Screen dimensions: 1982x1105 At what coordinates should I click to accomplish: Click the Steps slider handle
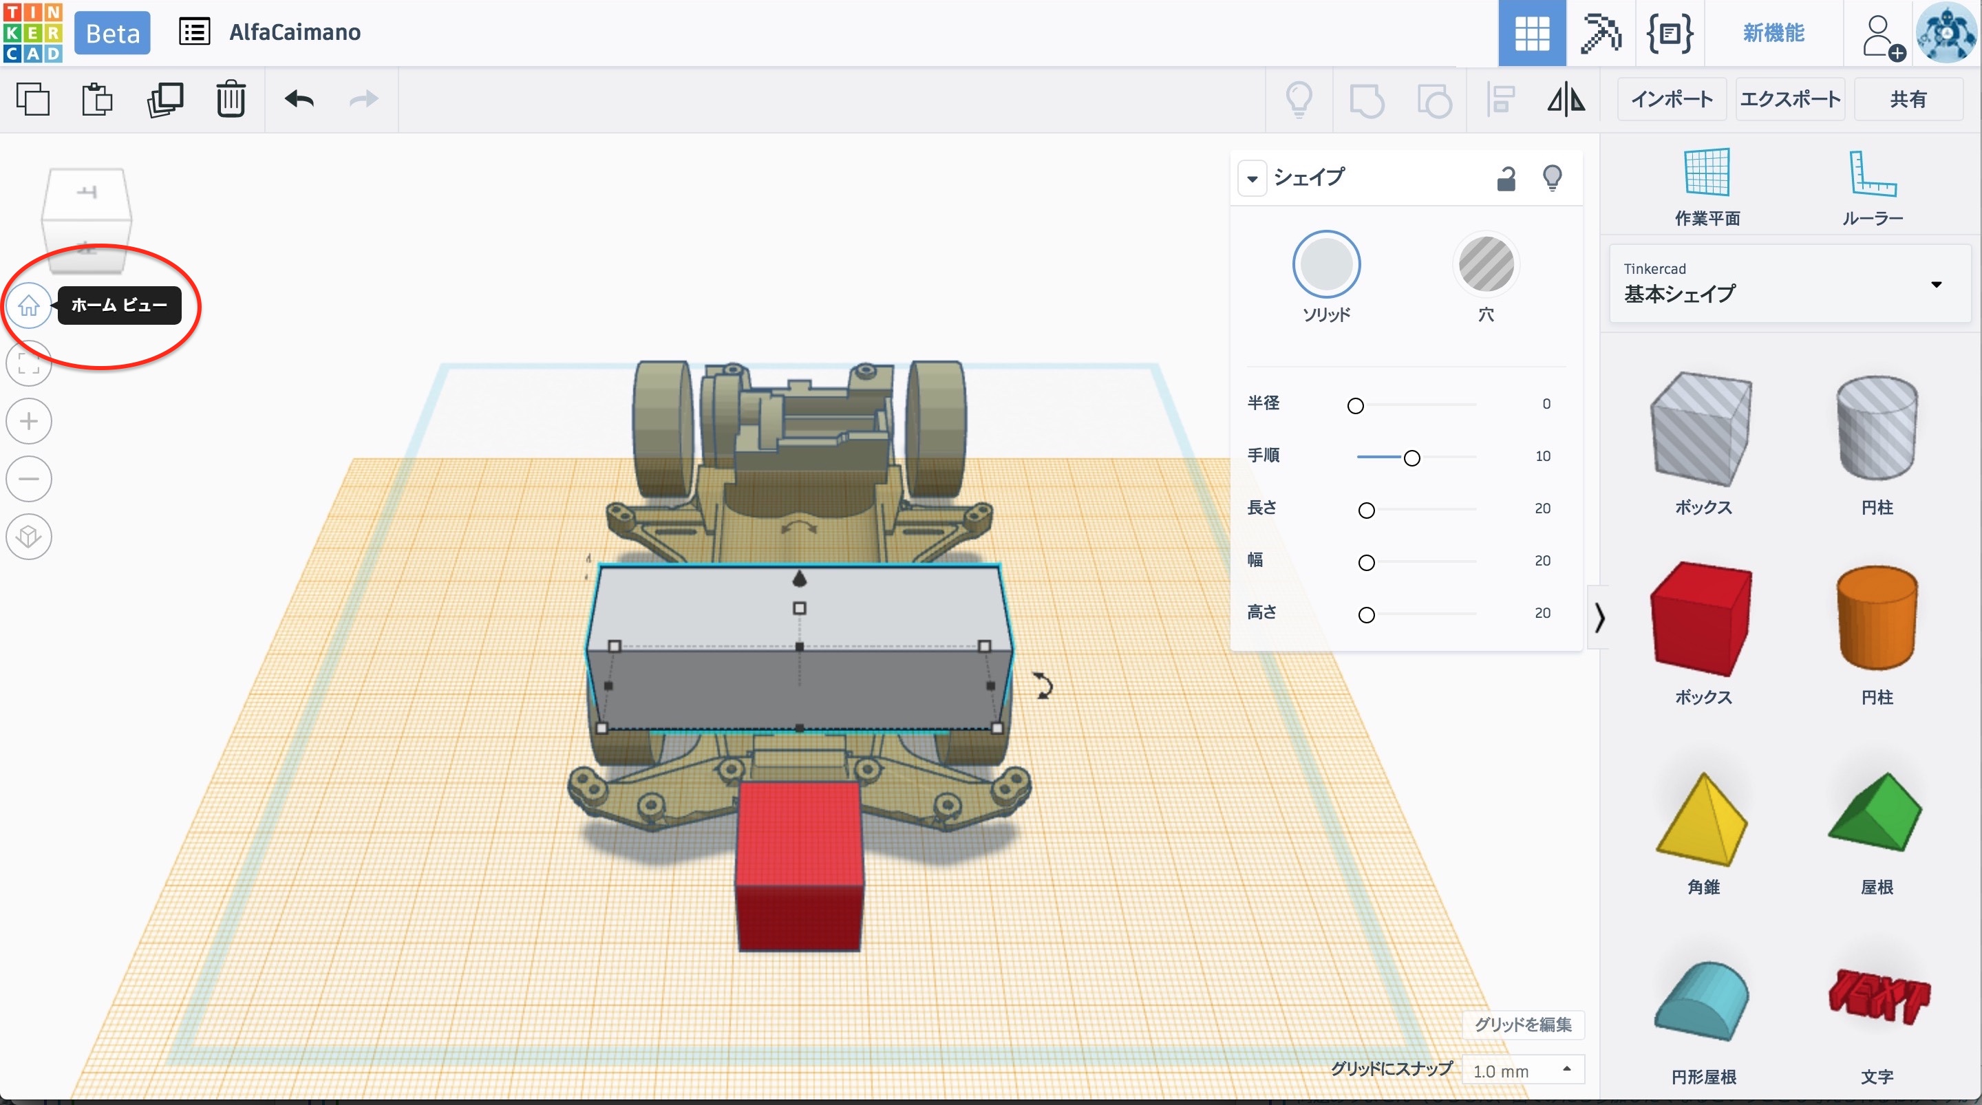coord(1411,458)
